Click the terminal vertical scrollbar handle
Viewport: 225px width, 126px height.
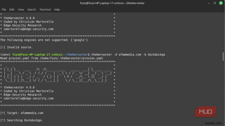click(x=223, y=57)
